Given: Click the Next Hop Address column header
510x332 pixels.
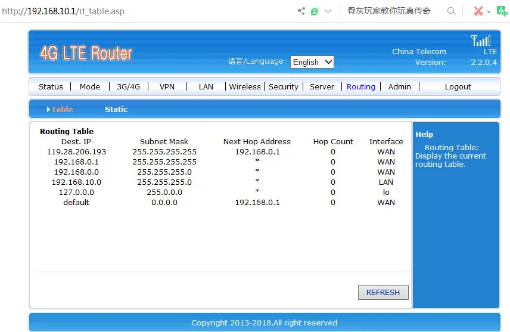Looking at the screenshot, I should [x=257, y=142].
